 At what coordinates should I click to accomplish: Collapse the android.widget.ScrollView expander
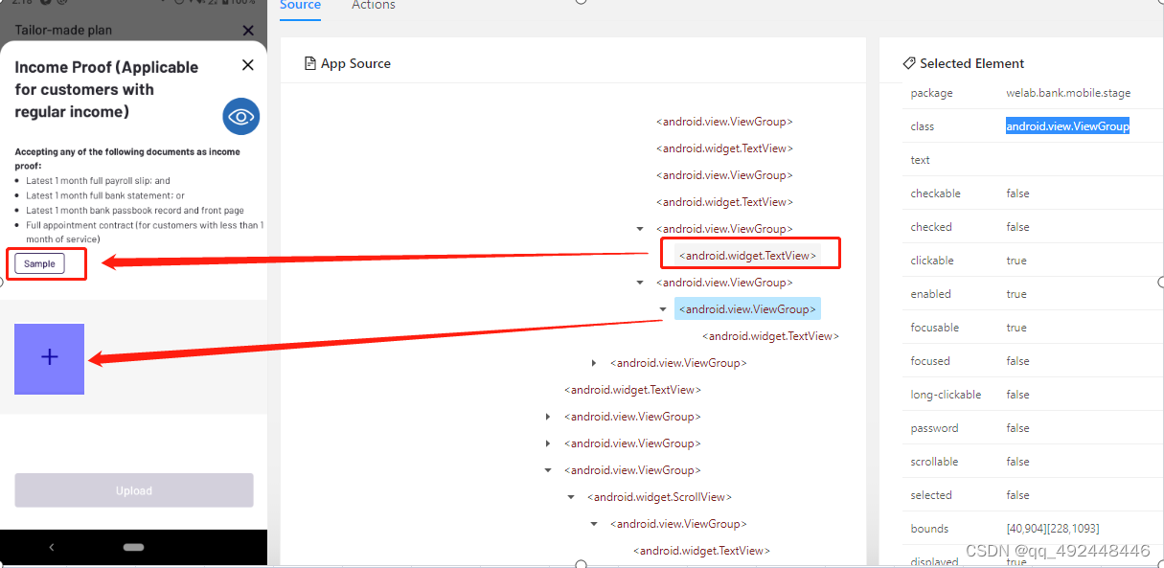pyautogui.click(x=570, y=496)
